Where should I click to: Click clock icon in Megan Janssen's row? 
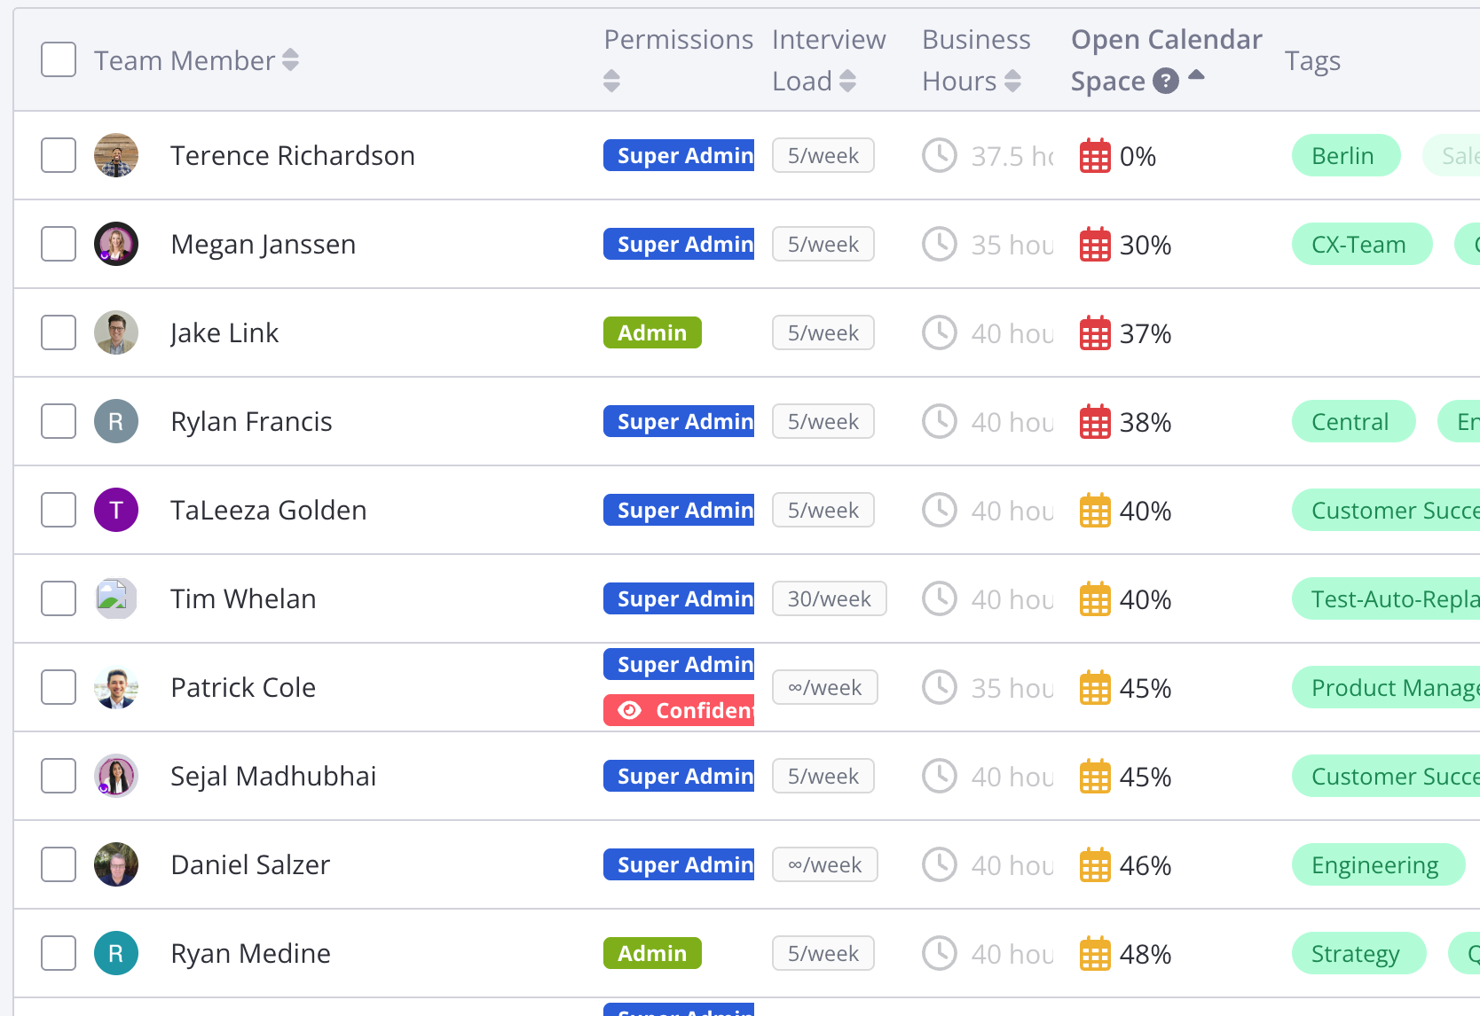click(x=940, y=244)
